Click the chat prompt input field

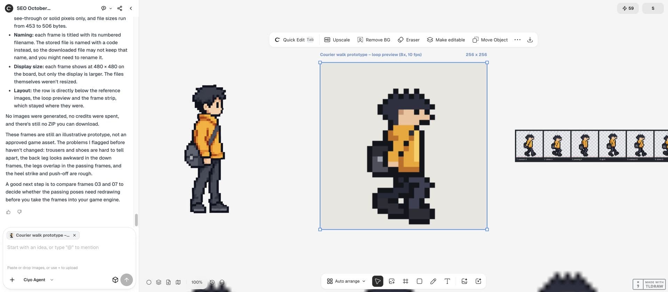coord(69,247)
